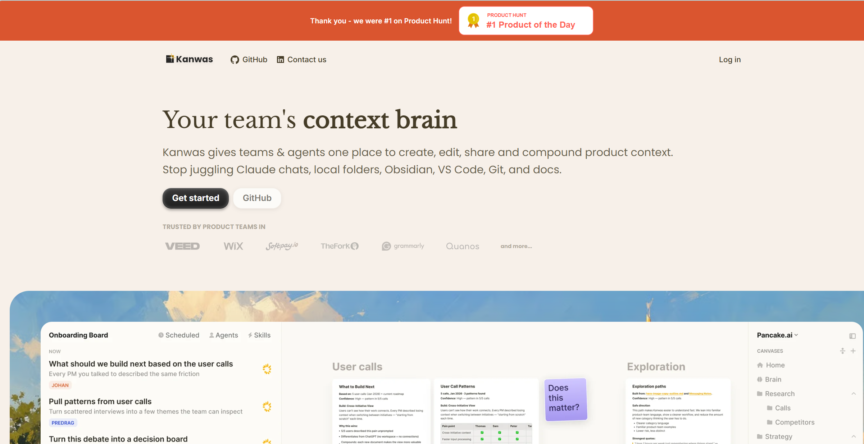The width and height of the screenshot is (864, 444).
Task: Open the 'User Call Patterns' document card
Action: tap(486, 411)
